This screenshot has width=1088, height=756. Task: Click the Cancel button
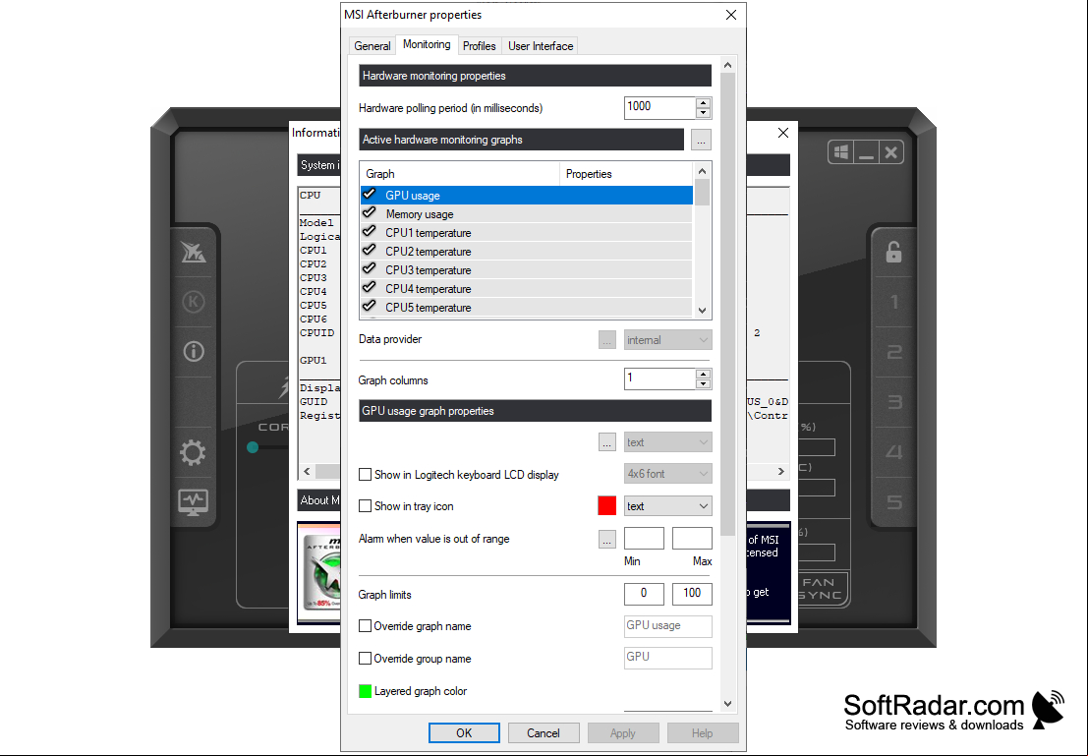tap(543, 733)
